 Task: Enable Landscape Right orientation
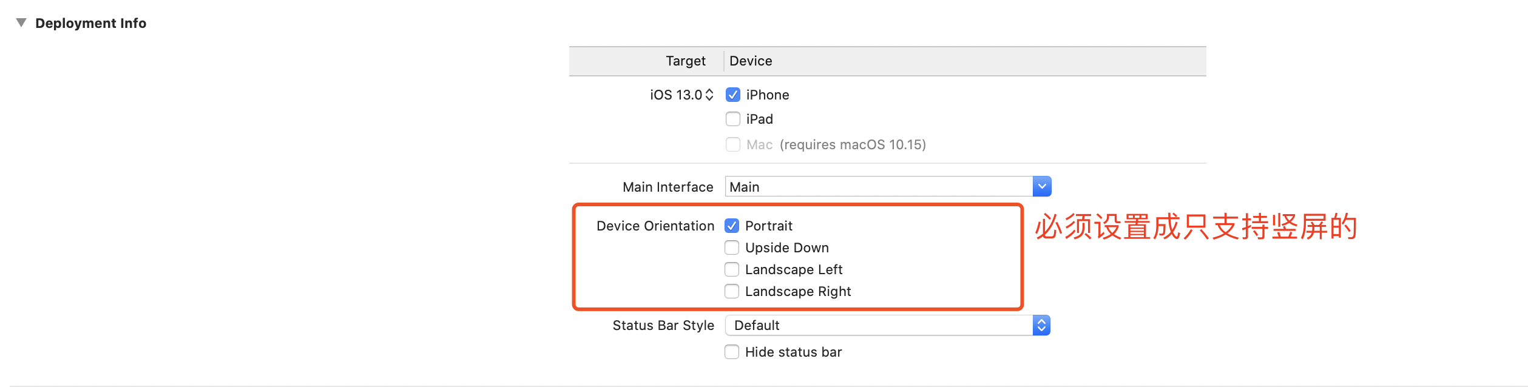[732, 291]
